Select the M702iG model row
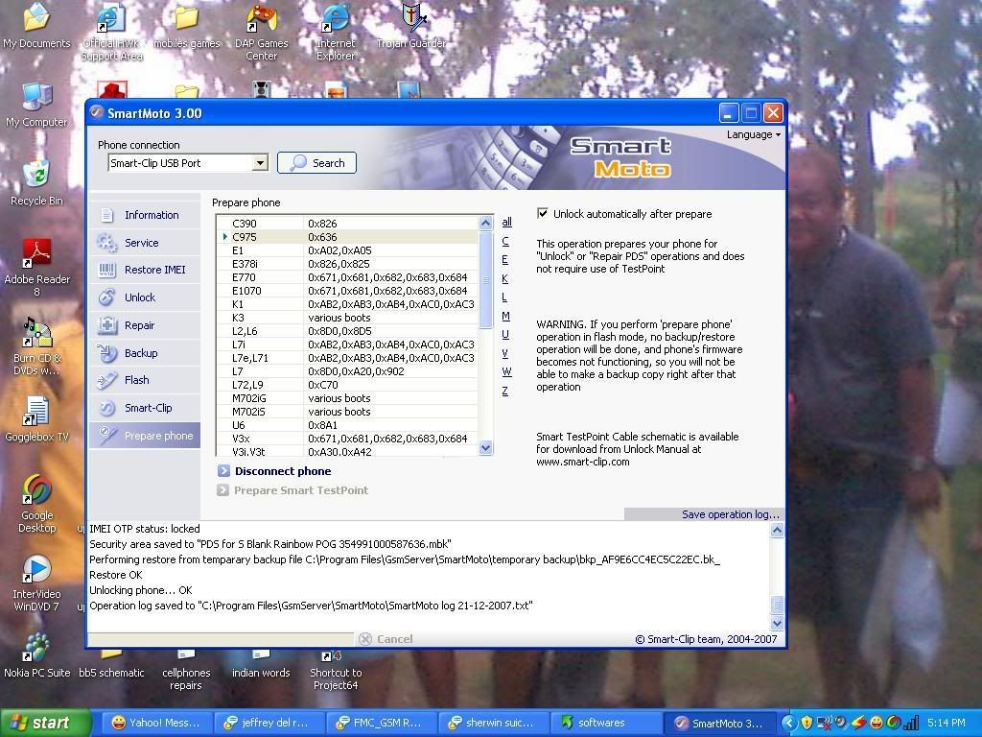Screen dimensions: 982x737 pos(347,398)
